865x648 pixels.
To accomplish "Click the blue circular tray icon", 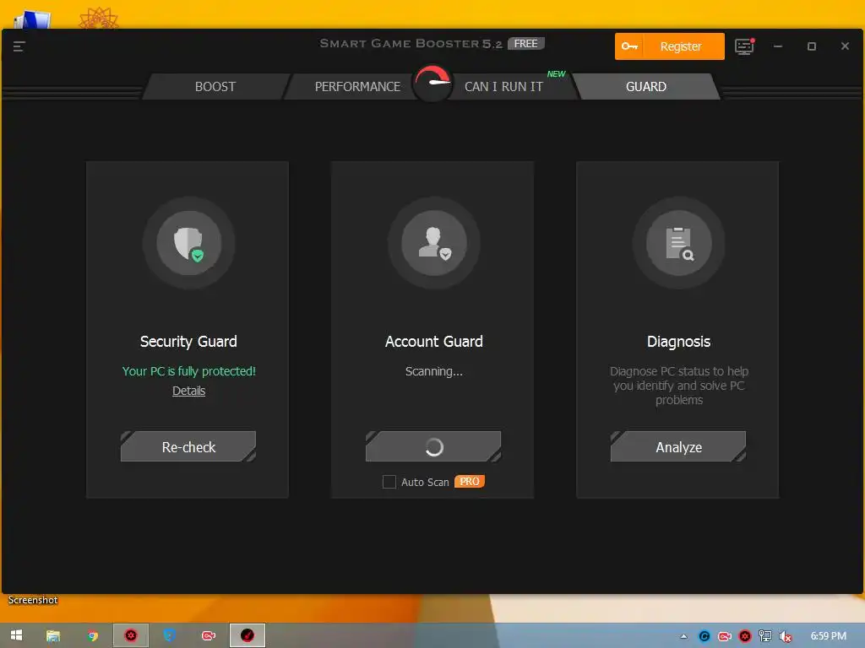I will 705,636.
